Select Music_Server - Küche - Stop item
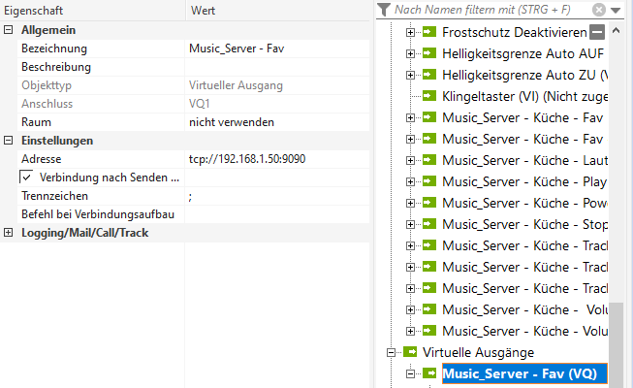Viewport: 633px width, 388px height. click(523, 224)
